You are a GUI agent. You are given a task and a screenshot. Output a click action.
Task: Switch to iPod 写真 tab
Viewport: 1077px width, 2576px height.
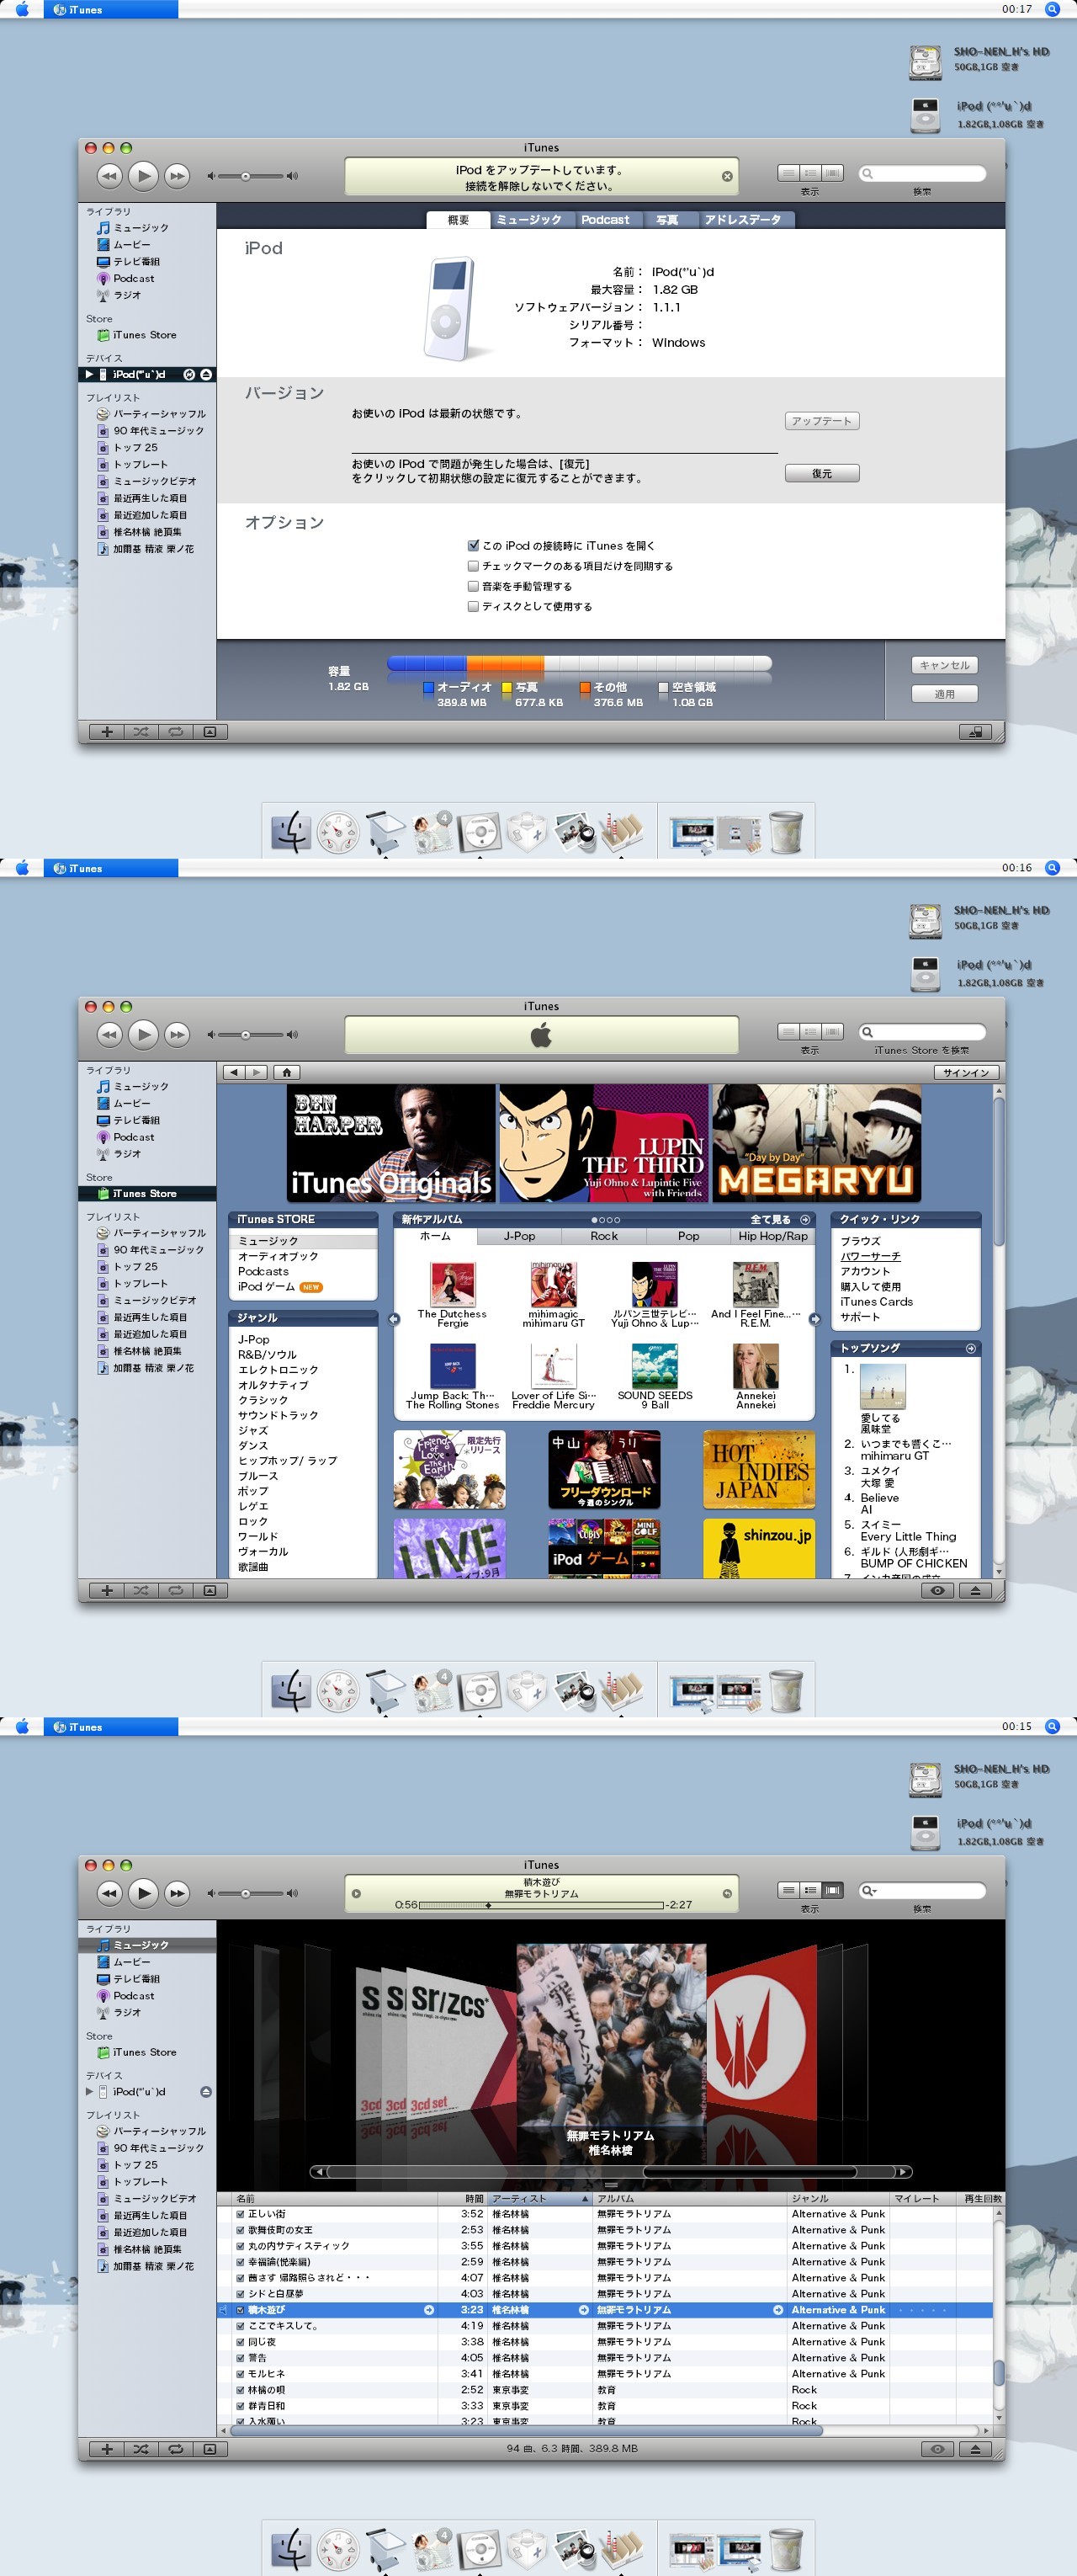coord(666,220)
